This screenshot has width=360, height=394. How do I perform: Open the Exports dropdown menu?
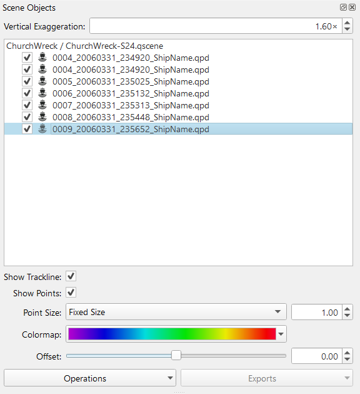[x=267, y=378]
